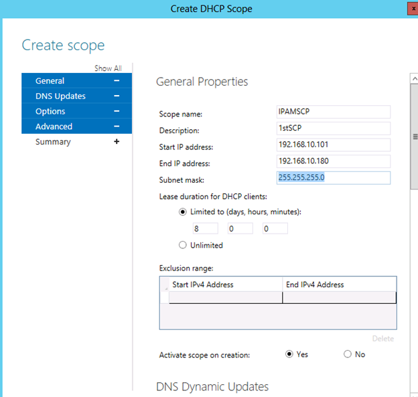Click the exclusion End IPv4 Address cell
The width and height of the screenshot is (418, 397).
point(340,297)
